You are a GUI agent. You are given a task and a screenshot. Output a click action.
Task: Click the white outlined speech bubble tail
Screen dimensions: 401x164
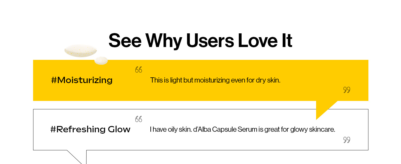click(79, 157)
